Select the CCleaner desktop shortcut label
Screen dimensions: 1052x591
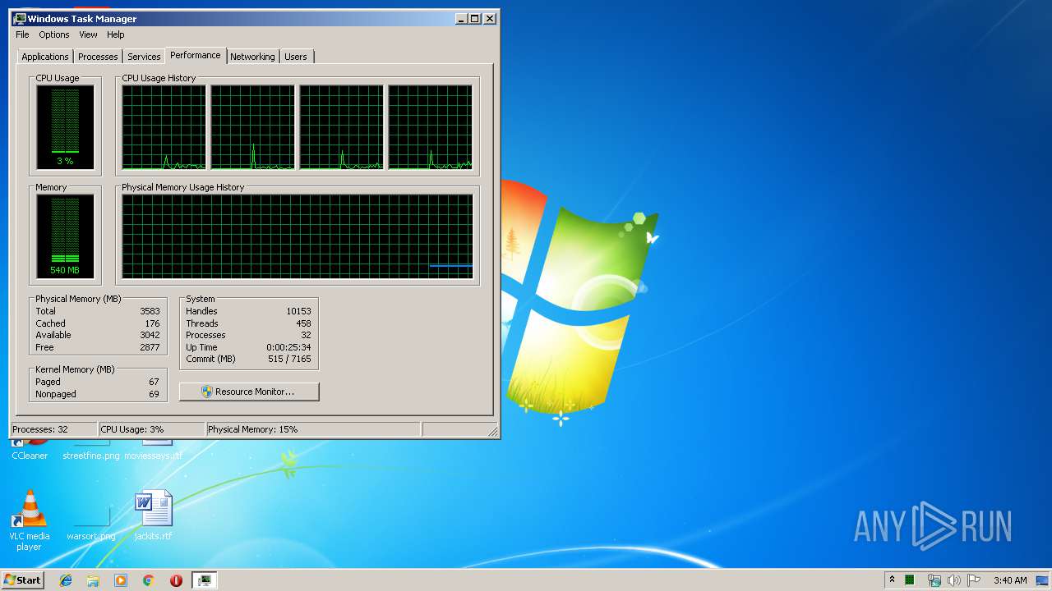(x=30, y=456)
